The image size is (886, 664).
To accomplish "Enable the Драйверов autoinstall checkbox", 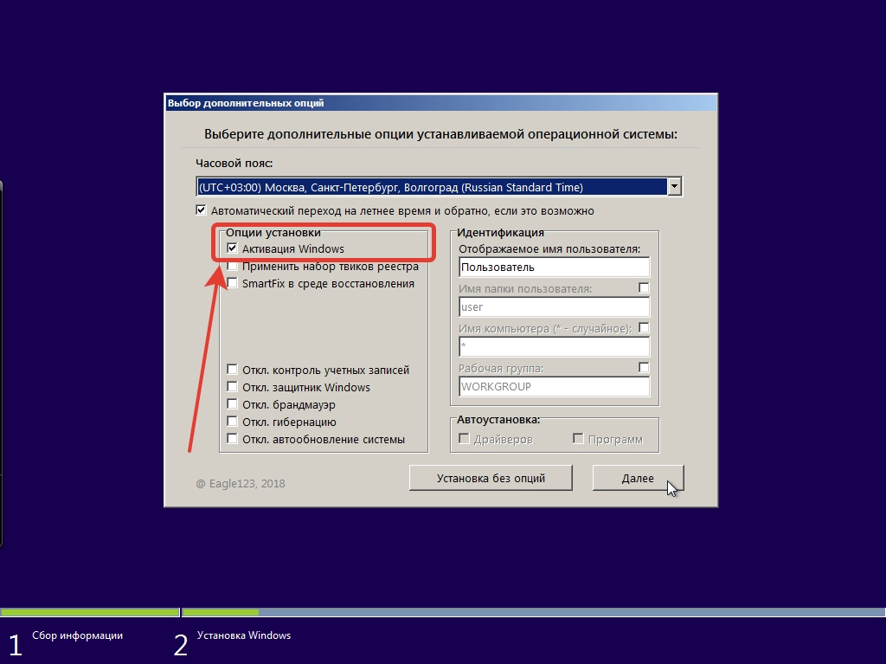I will tap(465, 437).
